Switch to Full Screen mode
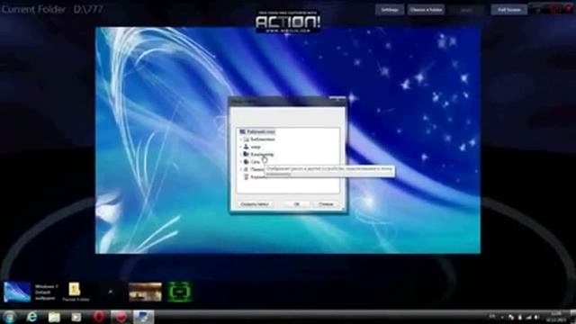This screenshot has width=576, height=324. coord(509,10)
